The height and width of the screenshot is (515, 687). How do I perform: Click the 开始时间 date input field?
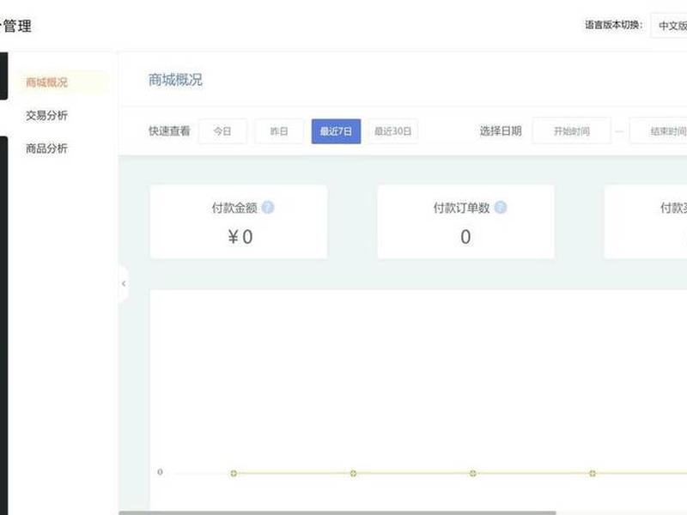point(572,131)
